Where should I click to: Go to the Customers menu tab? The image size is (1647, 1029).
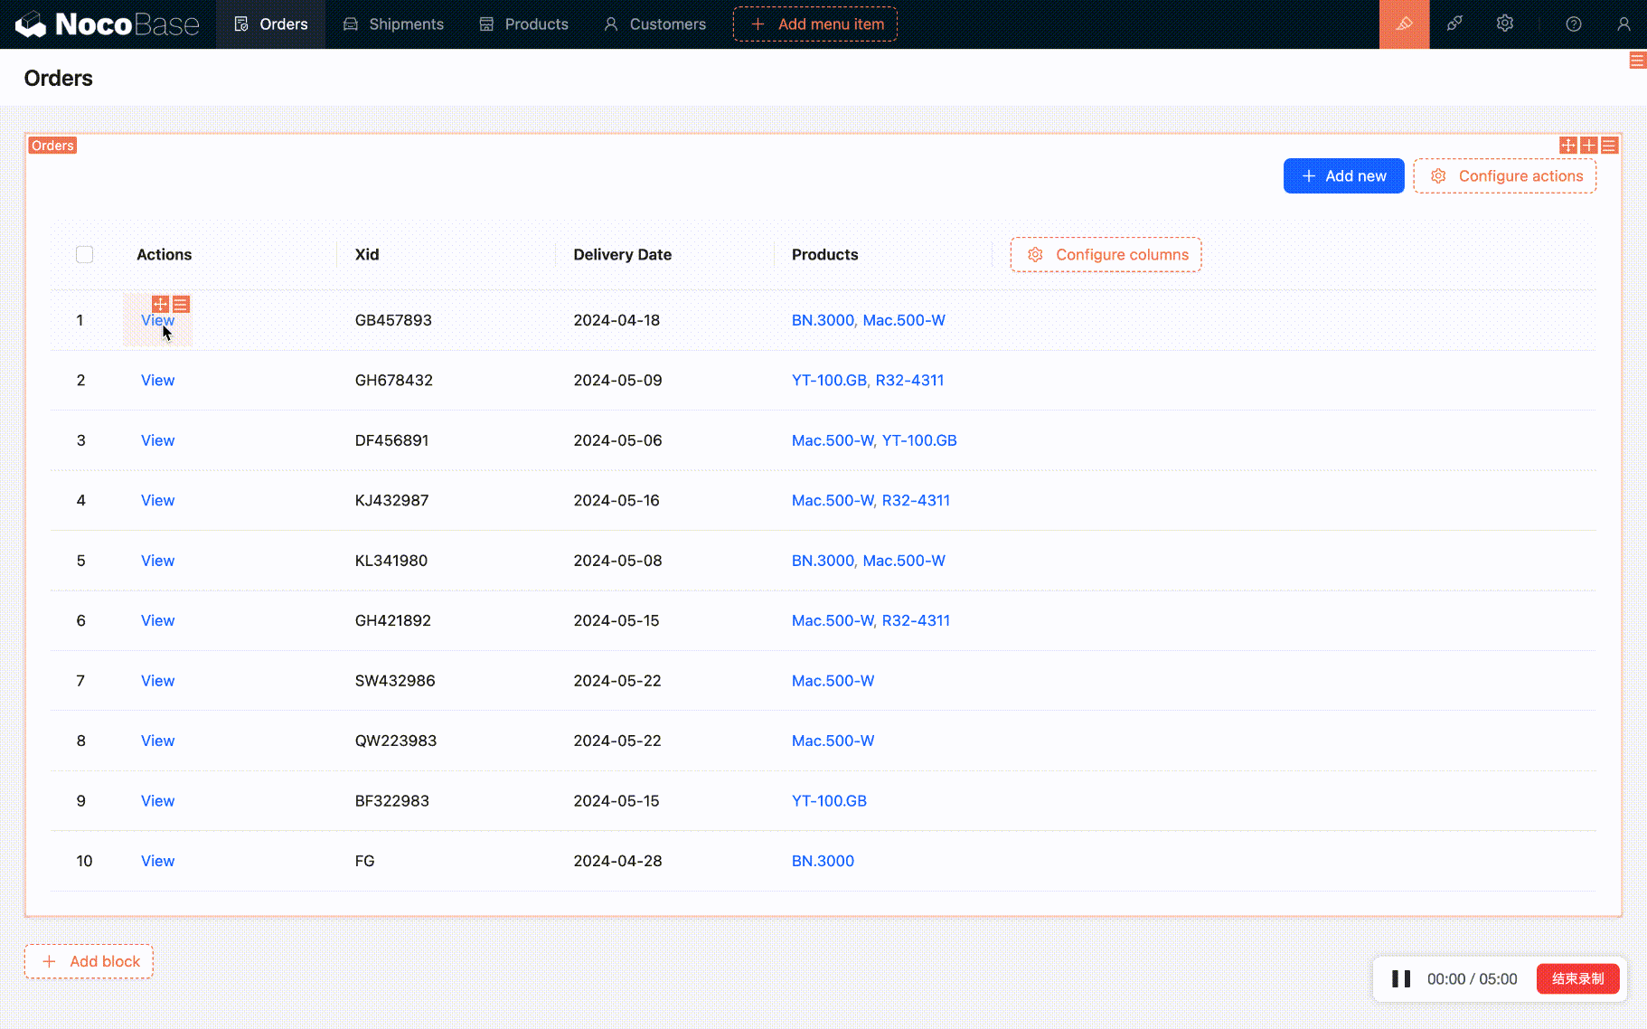[654, 24]
